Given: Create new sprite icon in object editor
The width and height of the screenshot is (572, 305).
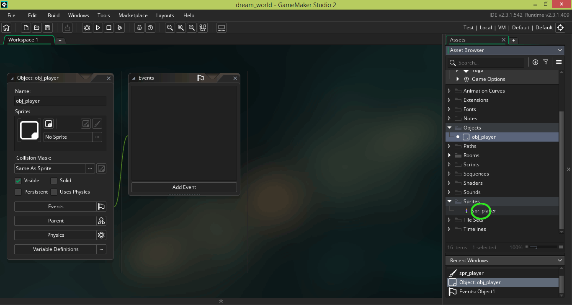Looking at the screenshot, I should point(49,124).
